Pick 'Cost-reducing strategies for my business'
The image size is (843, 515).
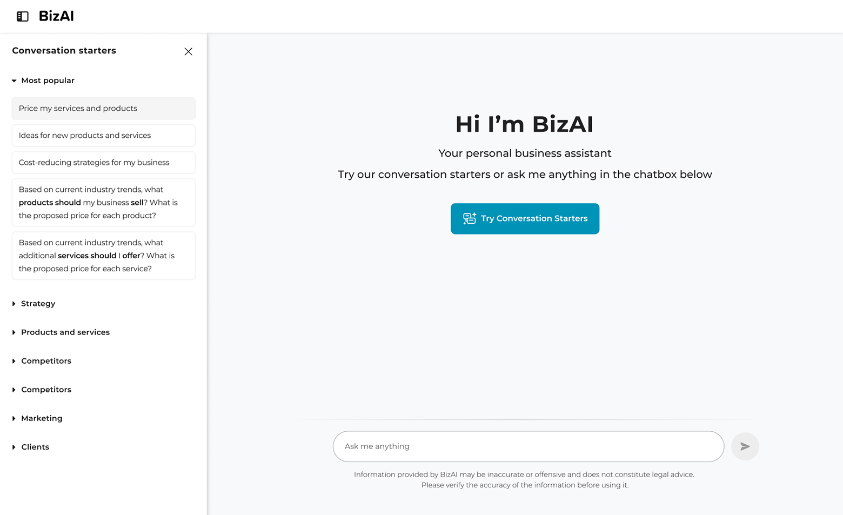(x=103, y=163)
